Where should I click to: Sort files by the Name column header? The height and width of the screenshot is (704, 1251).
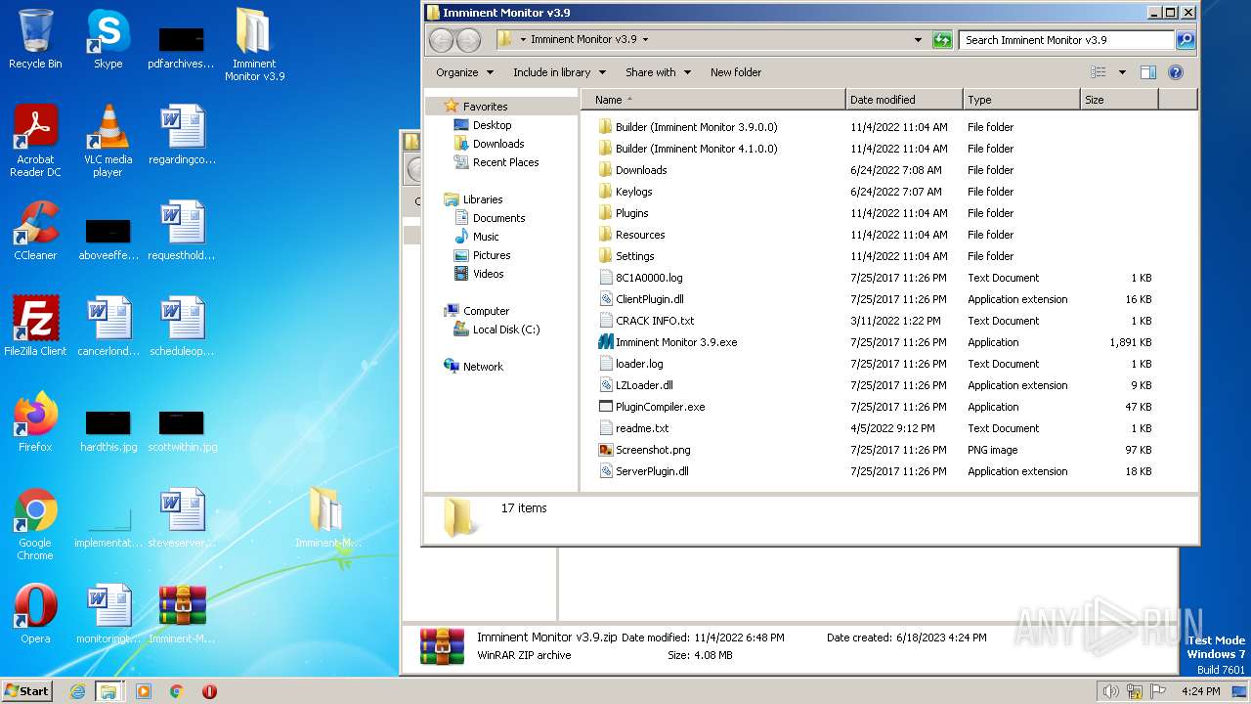pos(713,100)
